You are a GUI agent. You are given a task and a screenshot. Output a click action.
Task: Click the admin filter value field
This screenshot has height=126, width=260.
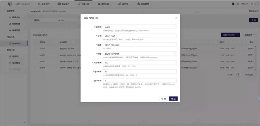click(x=69, y=20)
